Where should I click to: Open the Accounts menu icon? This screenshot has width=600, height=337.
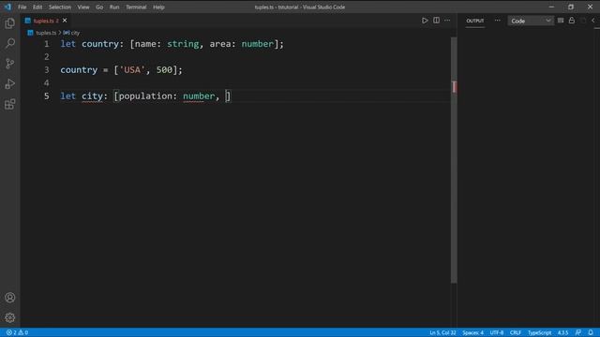pyautogui.click(x=10, y=298)
